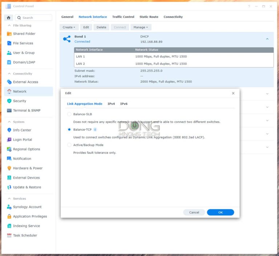Collapse the File Sharing section
This screenshot has height=256, width=279.
(9, 25)
